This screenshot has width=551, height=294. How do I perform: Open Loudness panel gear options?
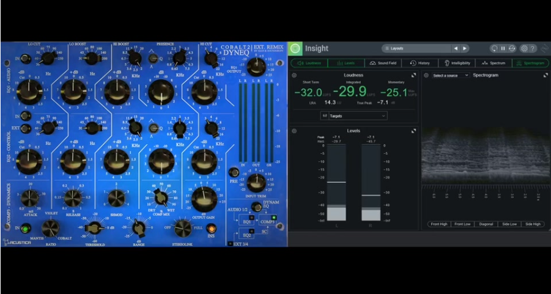294,75
